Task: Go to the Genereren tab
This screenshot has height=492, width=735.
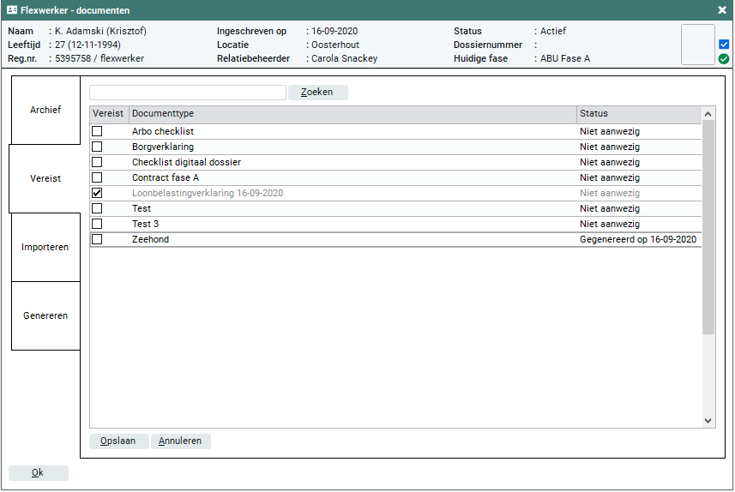Action: tap(45, 315)
